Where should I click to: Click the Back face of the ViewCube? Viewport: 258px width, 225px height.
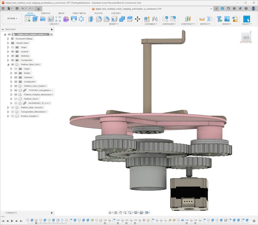point(246,37)
